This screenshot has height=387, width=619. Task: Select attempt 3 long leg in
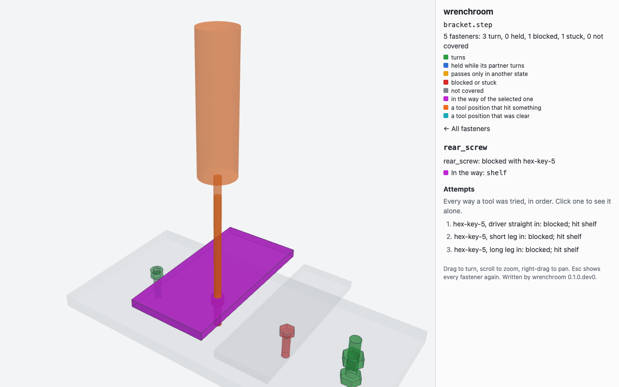point(516,250)
